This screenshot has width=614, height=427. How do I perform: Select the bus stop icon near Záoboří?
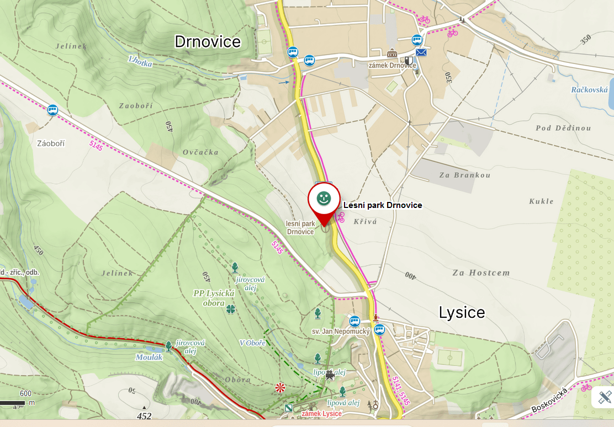click(x=52, y=110)
